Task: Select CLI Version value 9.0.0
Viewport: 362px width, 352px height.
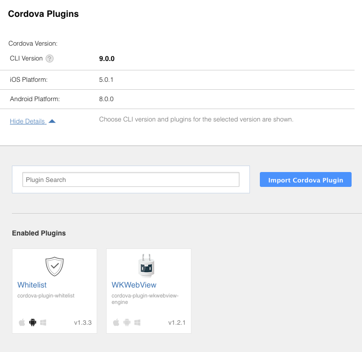Action: click(107, 59)
